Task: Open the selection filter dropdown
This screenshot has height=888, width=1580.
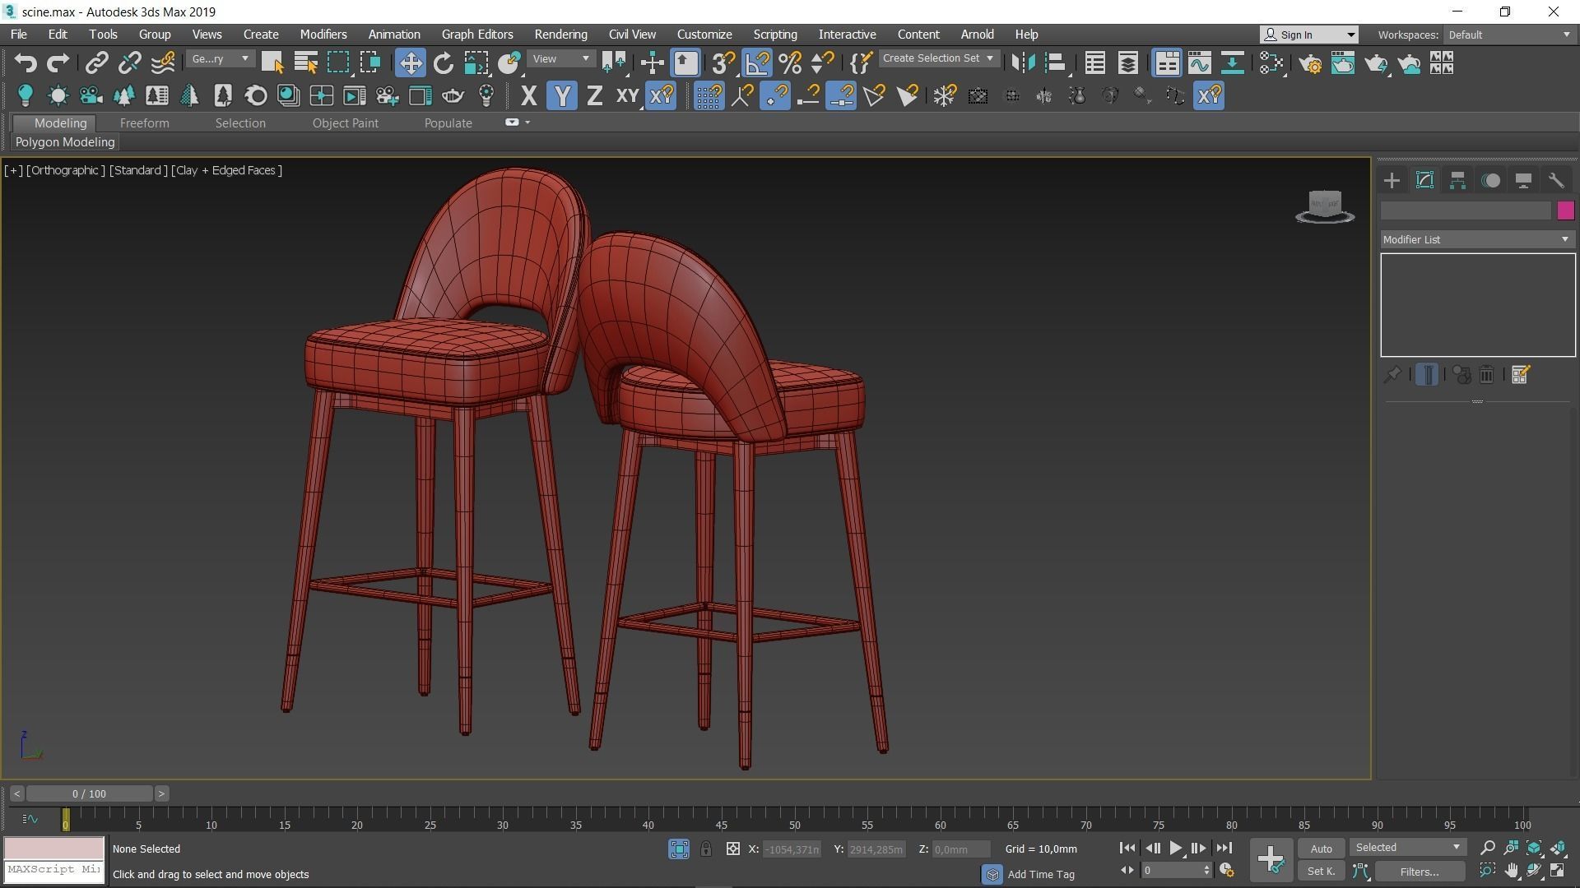Action: 220,59
